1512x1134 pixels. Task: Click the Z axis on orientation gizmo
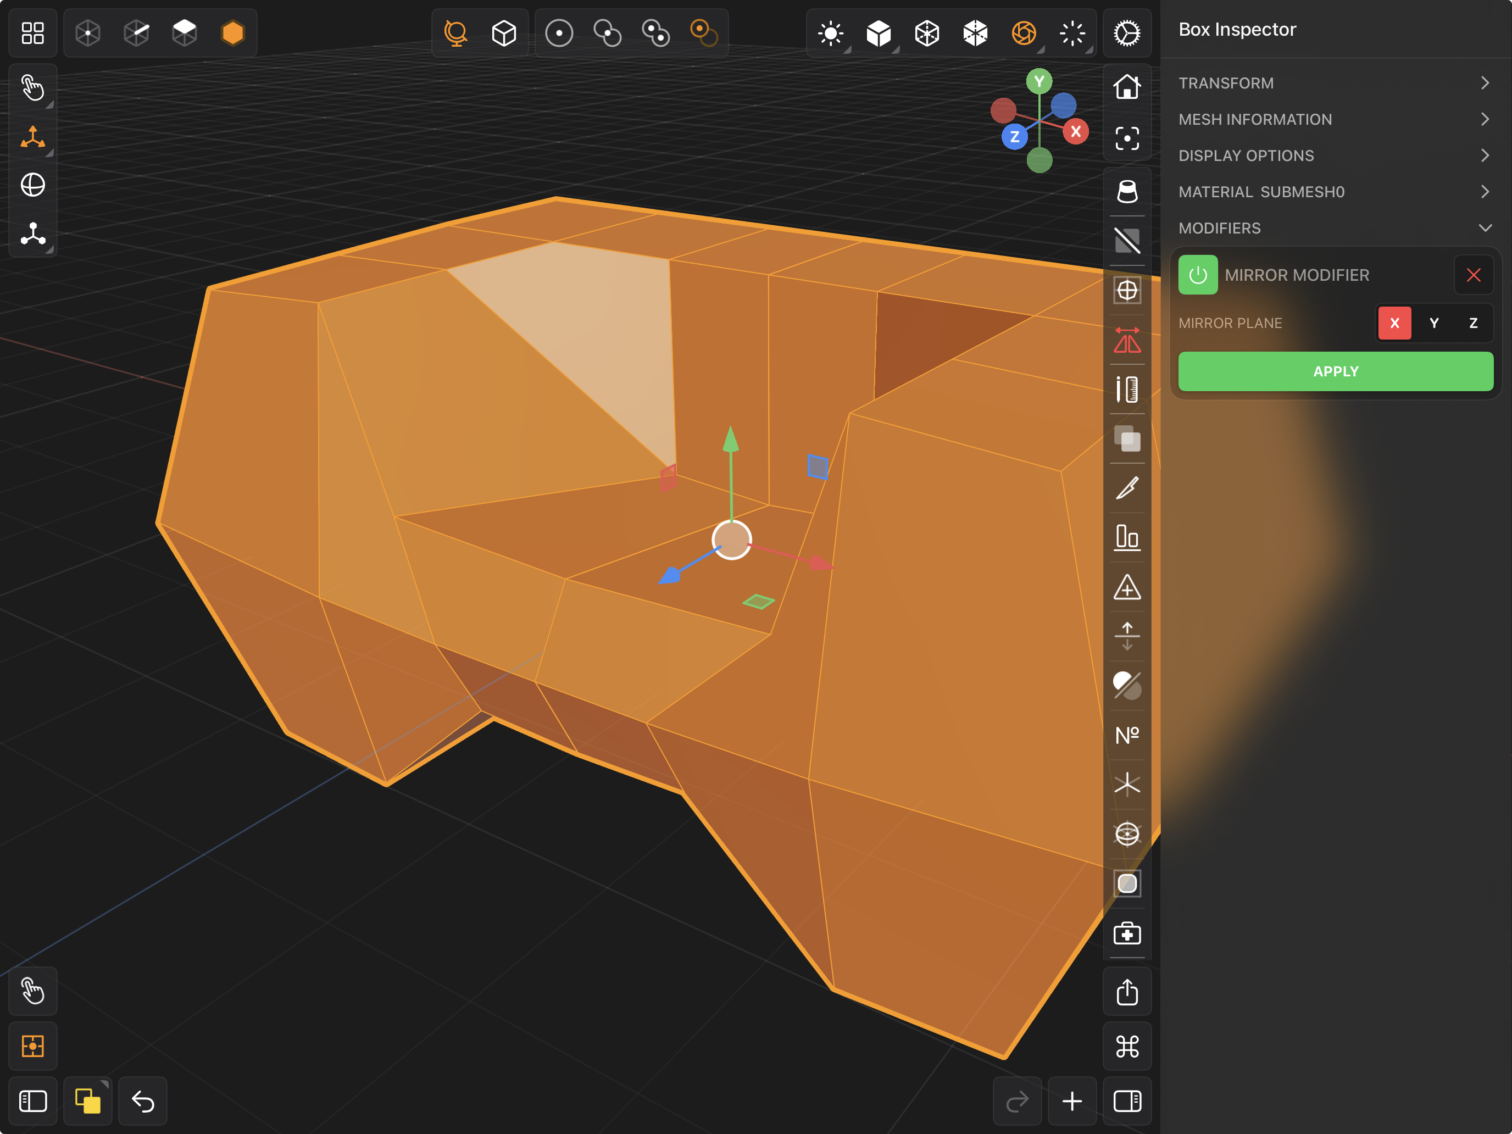click(1014, 137)
